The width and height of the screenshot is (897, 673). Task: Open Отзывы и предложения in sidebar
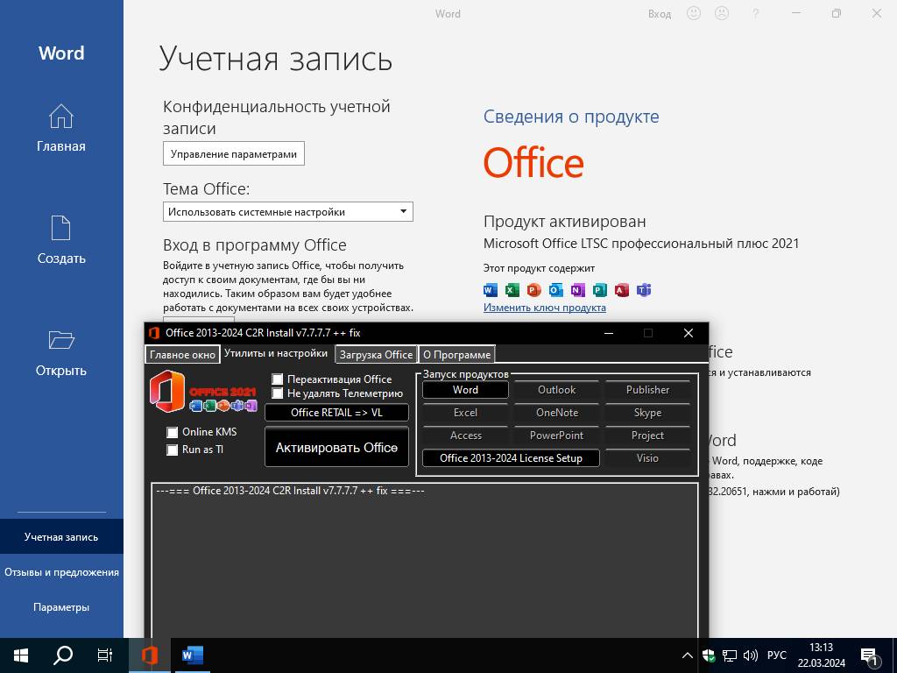tap(61, 571)
